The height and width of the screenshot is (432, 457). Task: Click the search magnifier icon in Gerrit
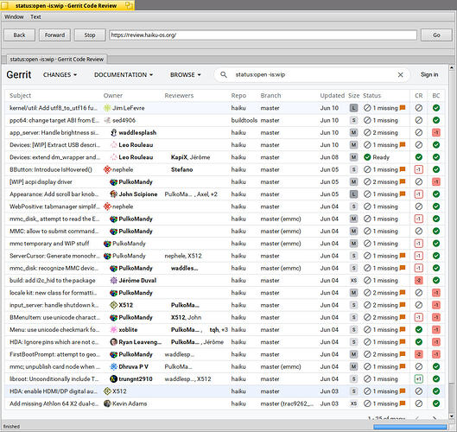[x=224, y=74]
